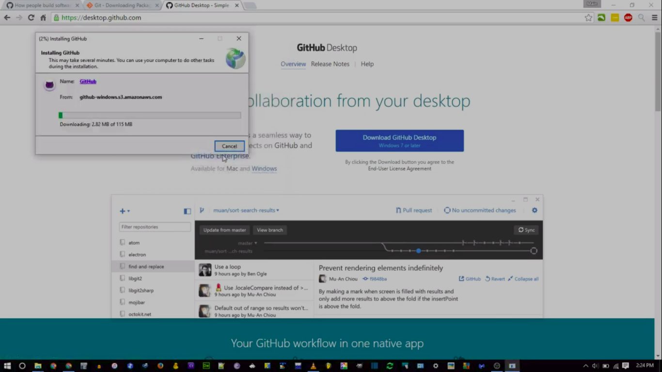Open File Explorer from the taskbar
This screenshot has height=372, width=662.
[x=38, y=366]
